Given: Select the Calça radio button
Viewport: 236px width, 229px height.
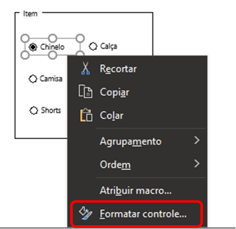Looking at the screenshot, I should (x=93, y=47).
